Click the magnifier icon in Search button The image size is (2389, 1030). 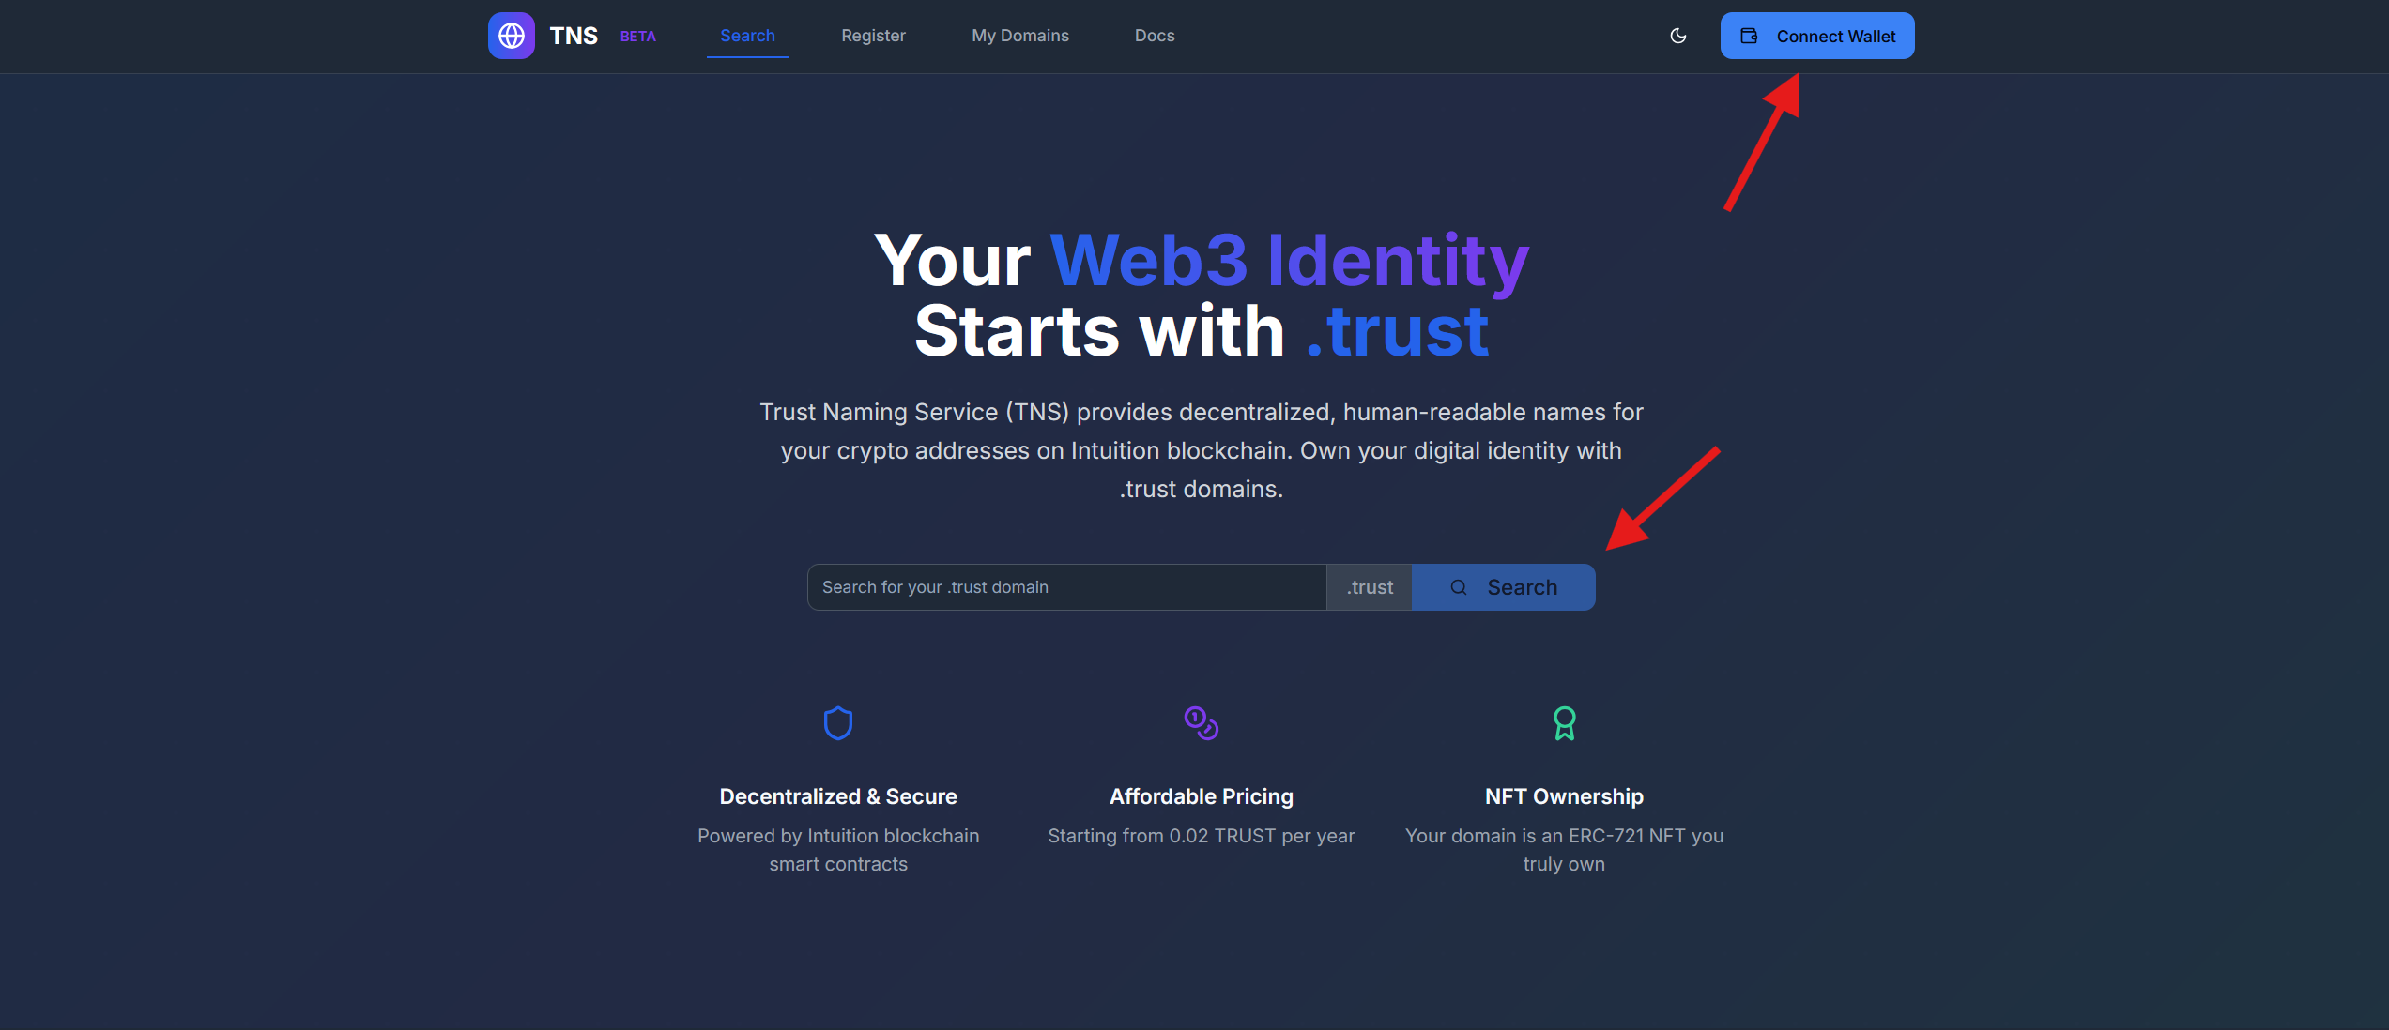1459,587
